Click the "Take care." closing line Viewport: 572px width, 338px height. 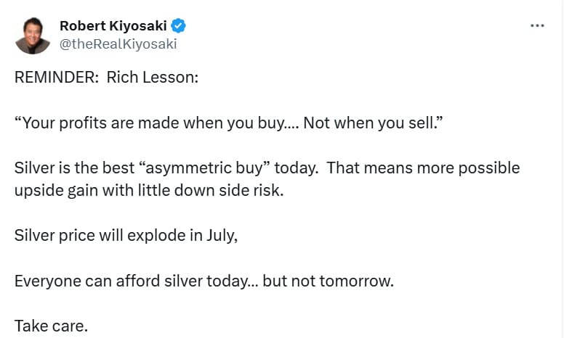51,326
